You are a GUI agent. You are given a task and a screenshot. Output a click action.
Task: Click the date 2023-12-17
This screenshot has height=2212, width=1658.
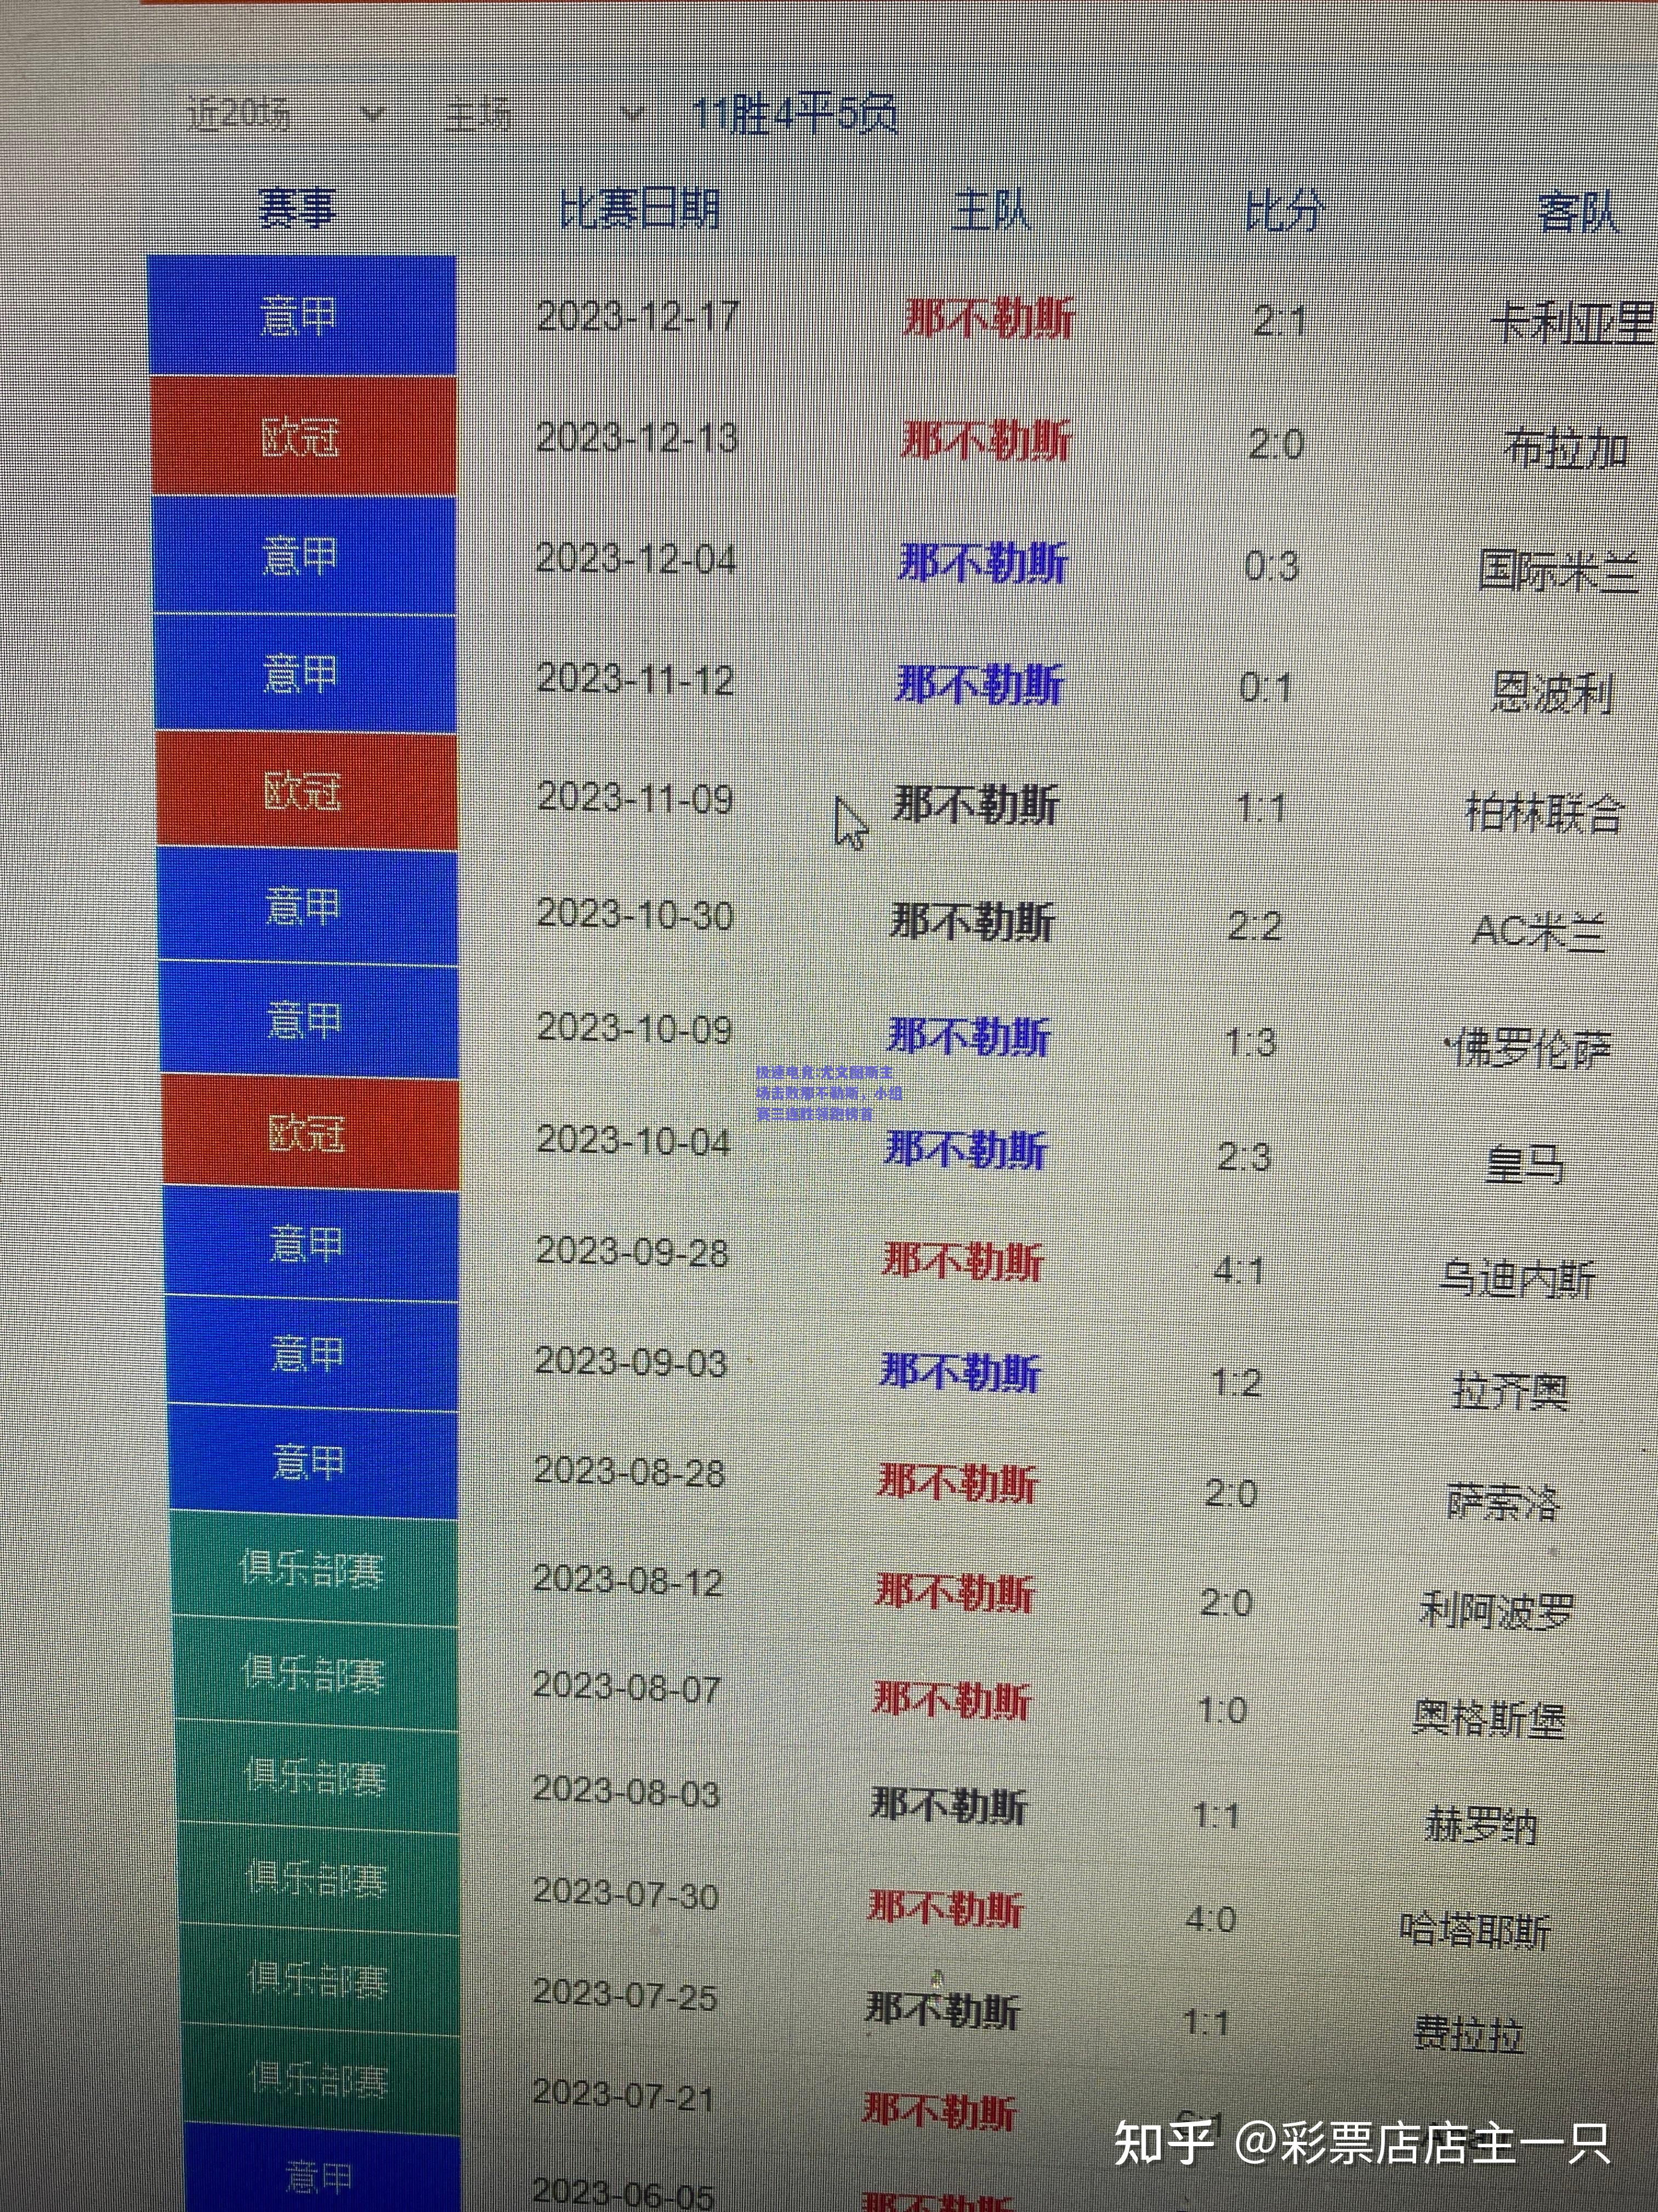coord(637,317)
